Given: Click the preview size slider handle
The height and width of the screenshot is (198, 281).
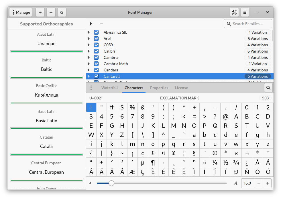Looking at the screenshot, I should click(111, 183).
